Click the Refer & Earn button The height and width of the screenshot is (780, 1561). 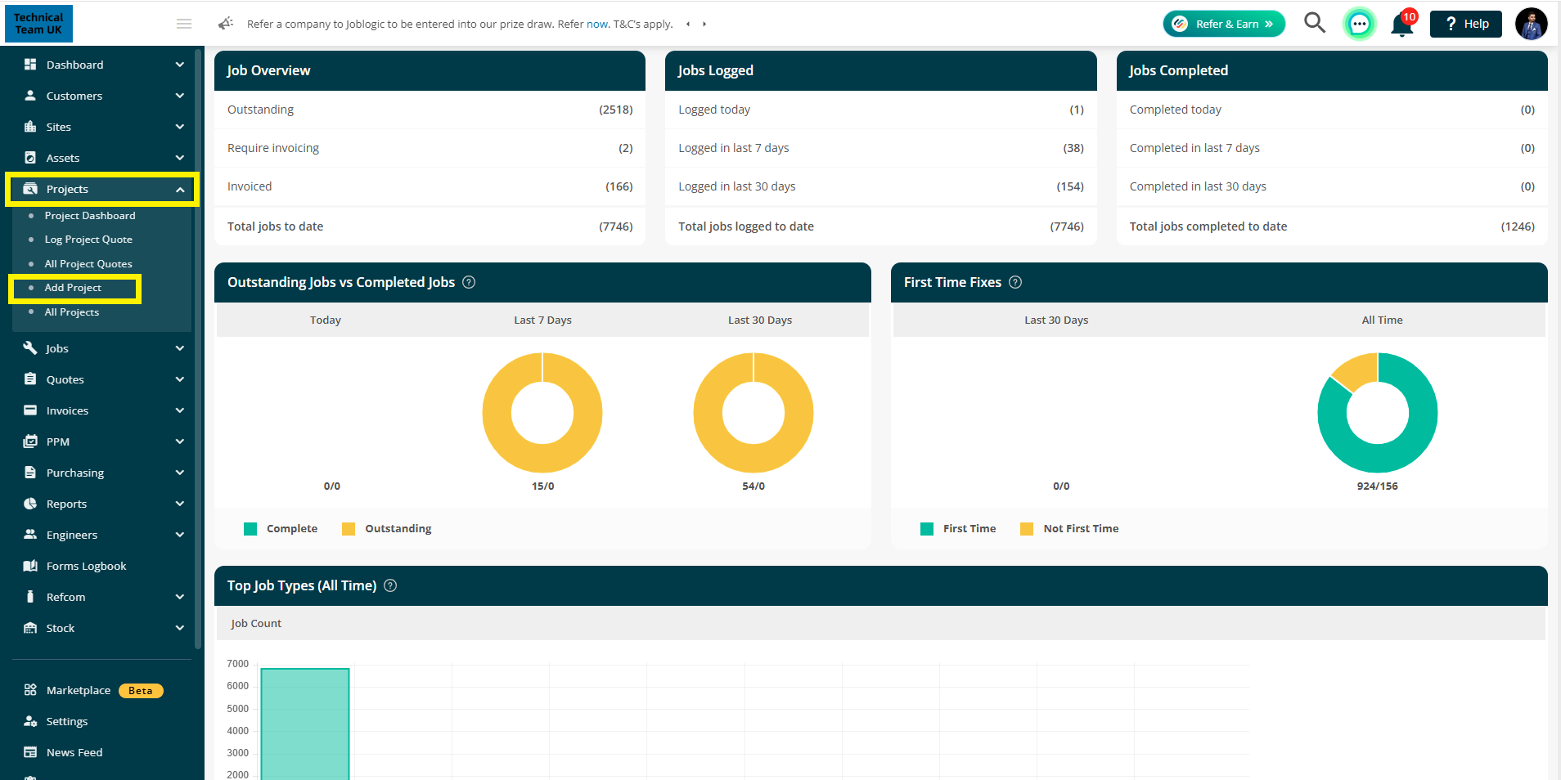[x=1224, y=24]
